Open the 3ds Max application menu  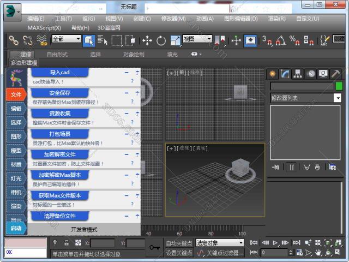[12, 11]
